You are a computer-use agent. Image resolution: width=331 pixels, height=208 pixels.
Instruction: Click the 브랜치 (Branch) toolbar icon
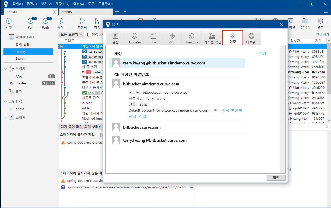pos(82,21)
